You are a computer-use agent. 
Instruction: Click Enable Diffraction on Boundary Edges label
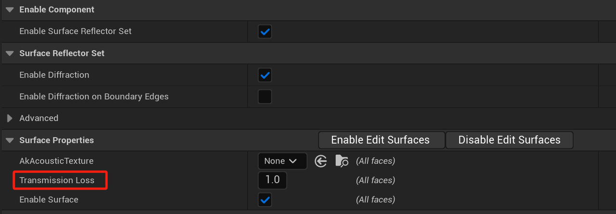click(x=94, y=97)
